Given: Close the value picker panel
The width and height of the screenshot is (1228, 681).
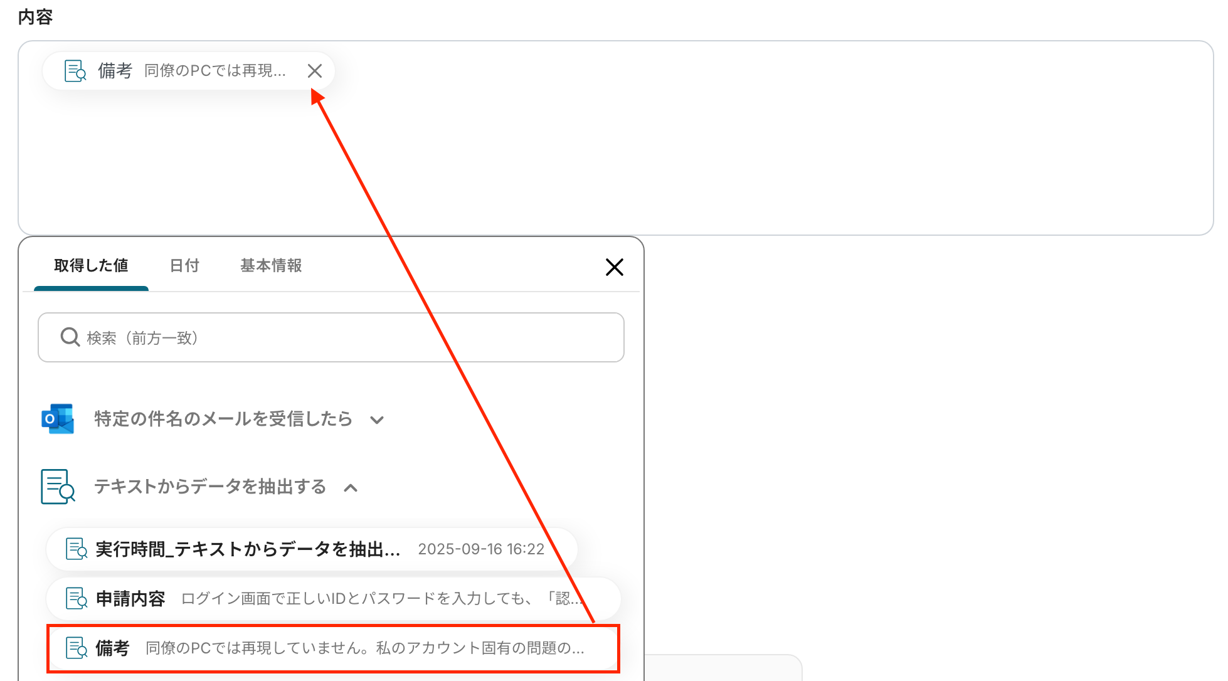Looking at the screenshot, I should [614, 267].
